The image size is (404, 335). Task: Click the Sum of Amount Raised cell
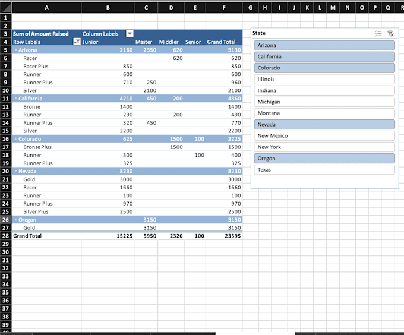click(x=46, y=34)
